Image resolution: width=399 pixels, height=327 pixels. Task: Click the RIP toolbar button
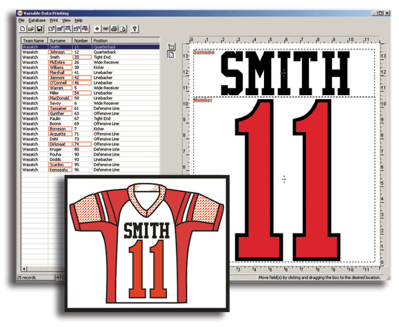(105, 28)
